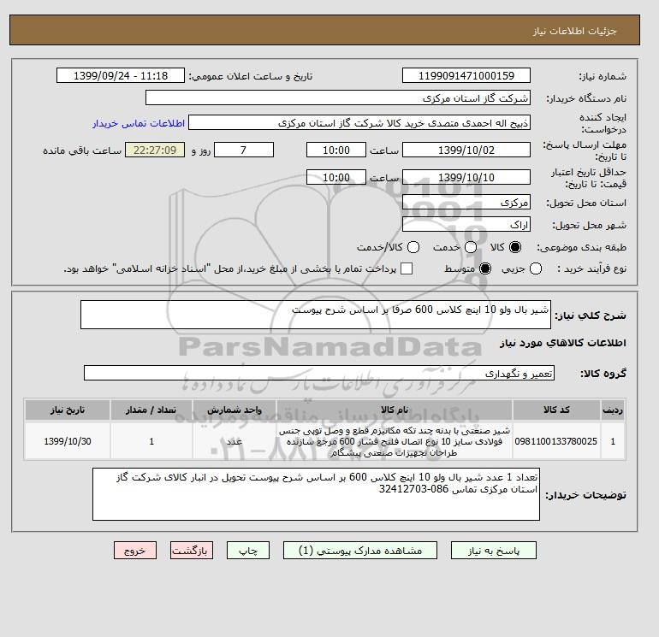Click the days remaining field showing 7
This screenshot has width=659, height=637.
[x=244, y=150]
